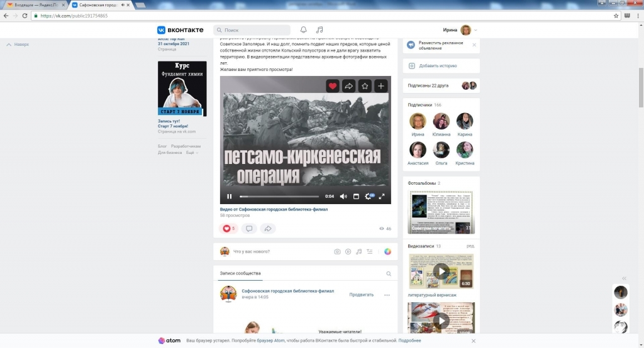644x348 pixels.
Task: Collapse the chat sidebar with double chevron
Action: (x=624, y=278)
